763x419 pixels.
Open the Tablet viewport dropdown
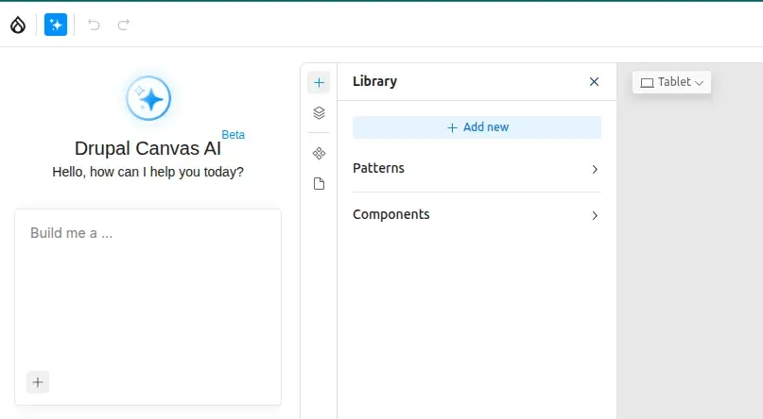(x=671, y=82)
